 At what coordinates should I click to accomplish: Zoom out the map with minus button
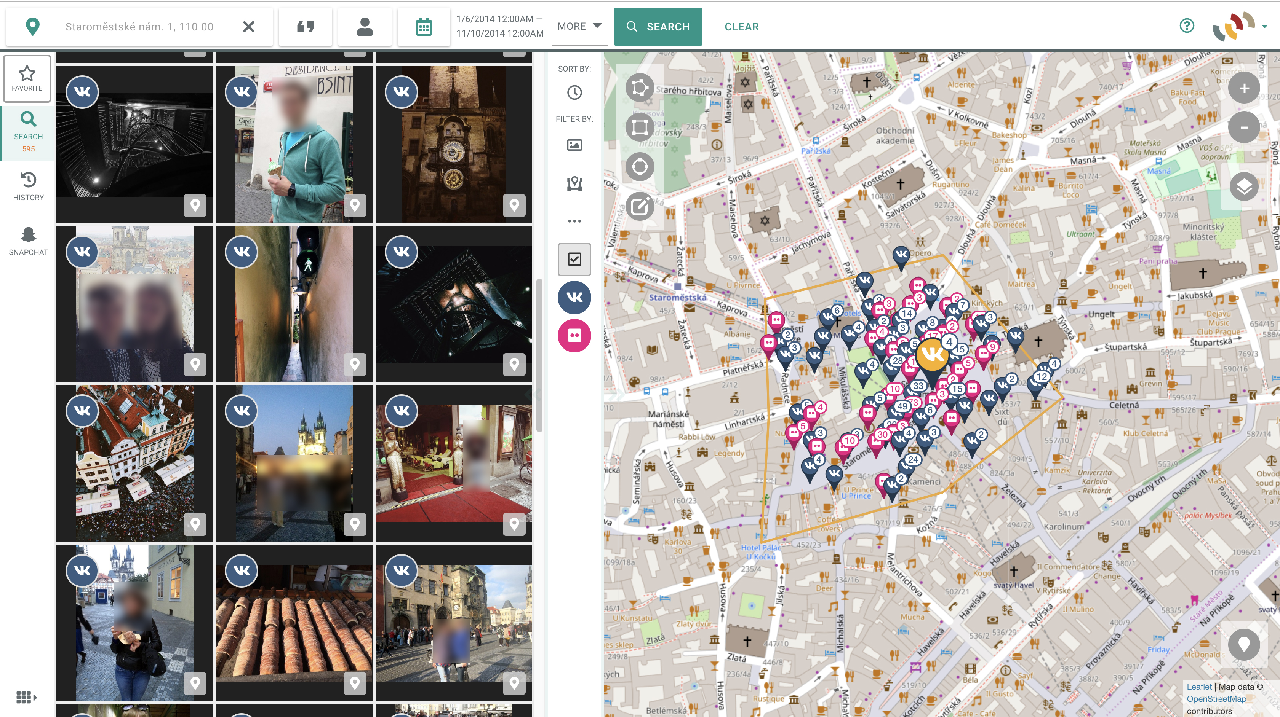pos(1244,127)
